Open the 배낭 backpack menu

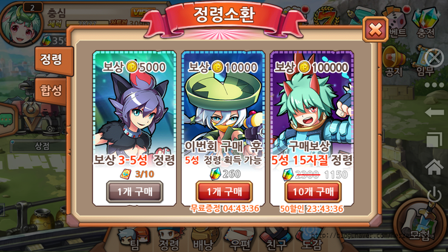(x=203, y=240)
